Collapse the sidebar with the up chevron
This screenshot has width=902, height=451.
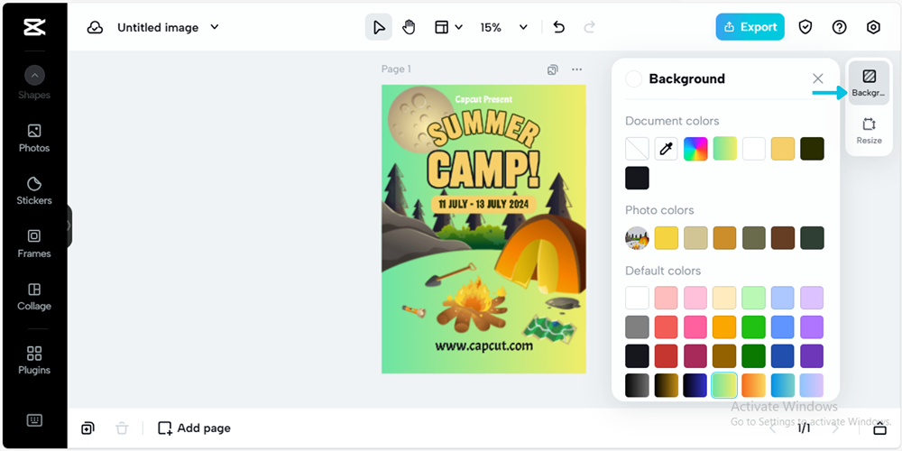tap(34, 75)
